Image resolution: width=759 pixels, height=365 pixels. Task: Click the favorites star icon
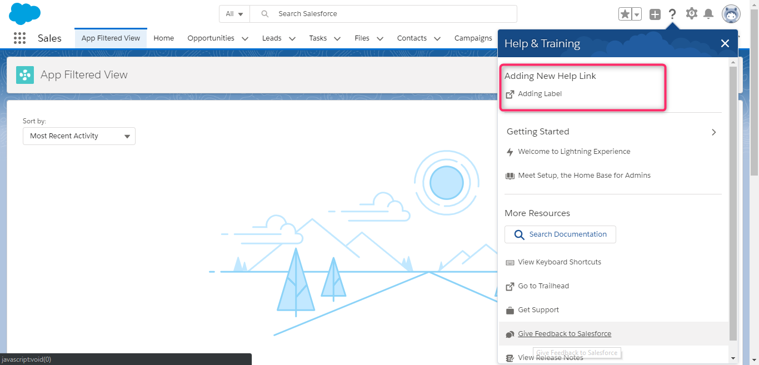tap(625, 14)
